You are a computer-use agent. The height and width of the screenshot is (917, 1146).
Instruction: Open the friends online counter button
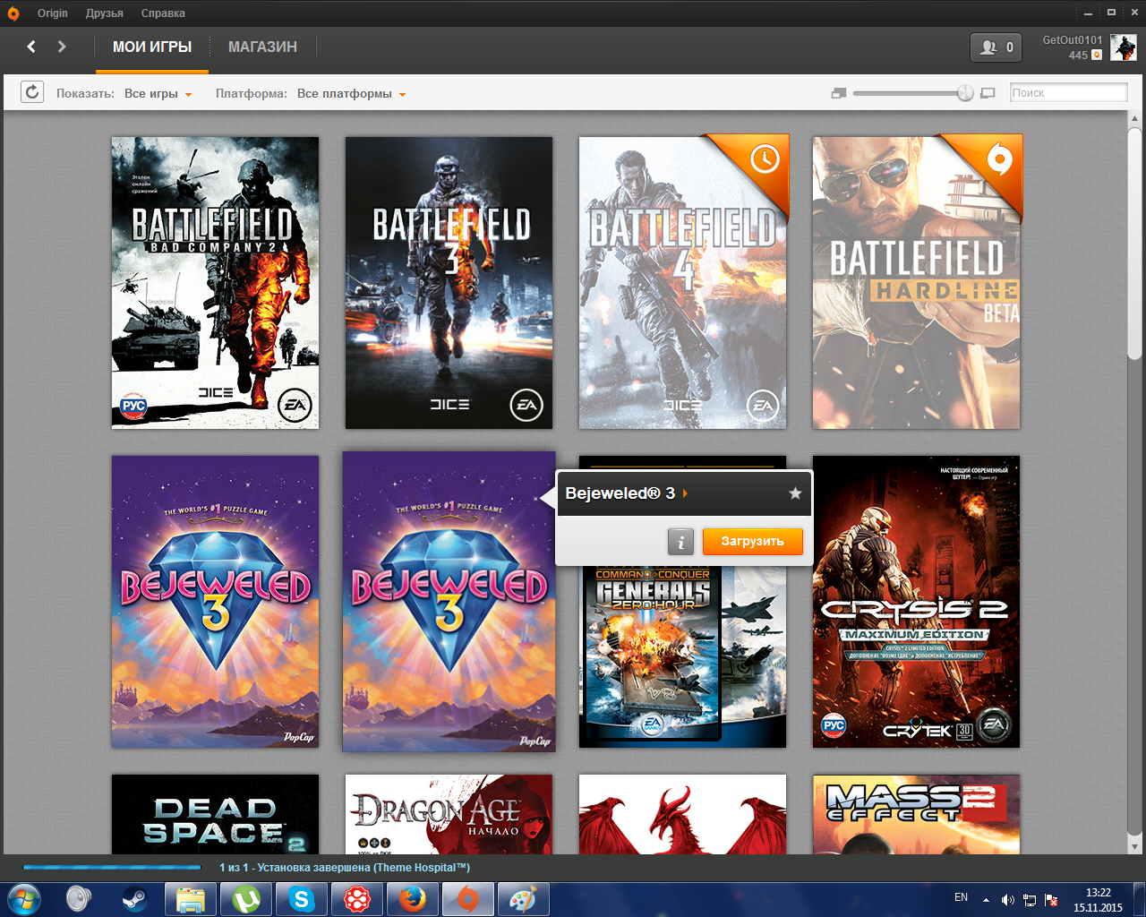[x=996, y=47]
